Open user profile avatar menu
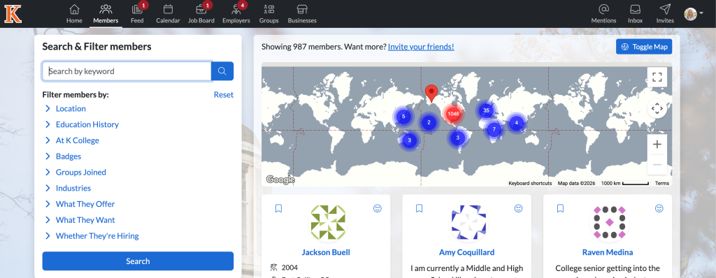This screenshot has height=278, width=716. pos(693,14)
